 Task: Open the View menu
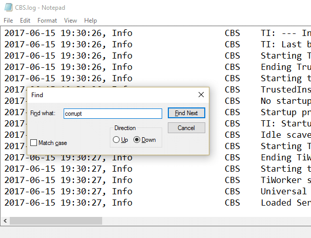coord(70,21)
